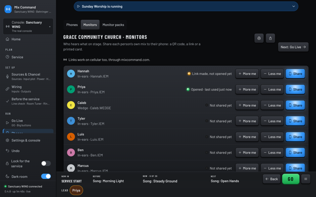Image resolution: width=316 pixels, height=197 pixels.
Task: Open Settings & console
Action: tap(28, 140)
